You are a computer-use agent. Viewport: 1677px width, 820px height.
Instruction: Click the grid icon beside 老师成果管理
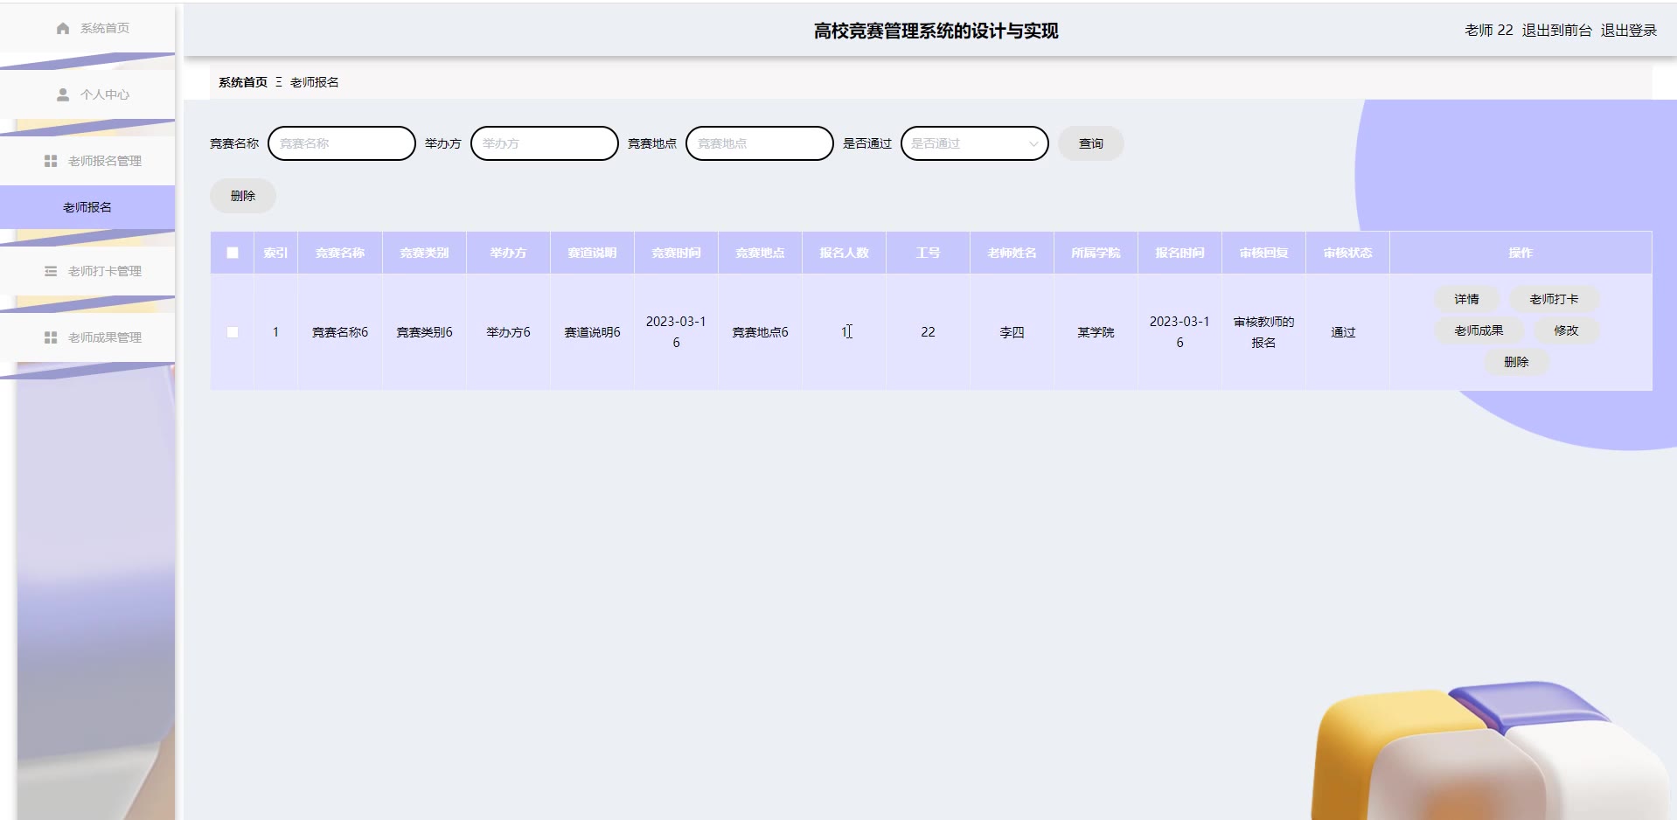[x=51, y=337]
